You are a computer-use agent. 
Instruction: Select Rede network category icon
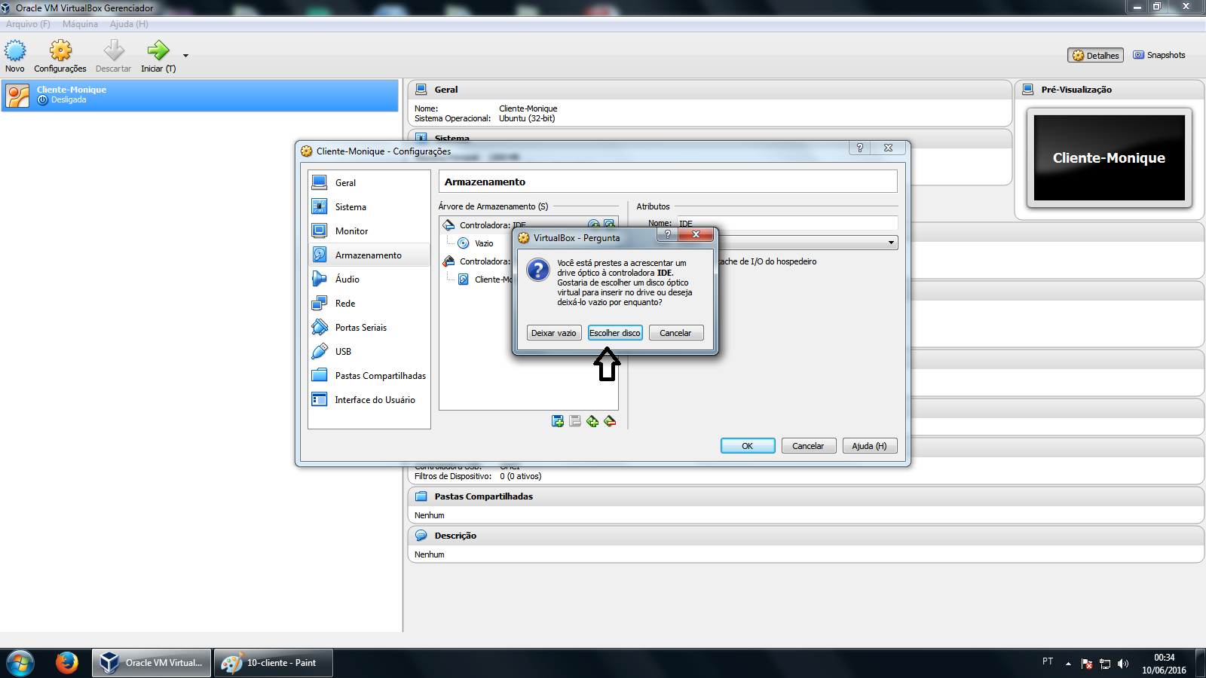[320, 303]
